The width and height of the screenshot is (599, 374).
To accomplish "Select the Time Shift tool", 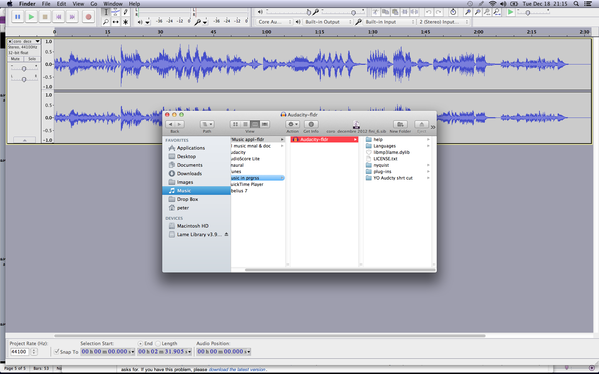I will tap(116, 22).
